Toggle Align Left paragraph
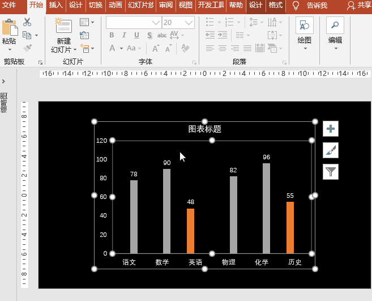The image size is (372, 301). 210,48
